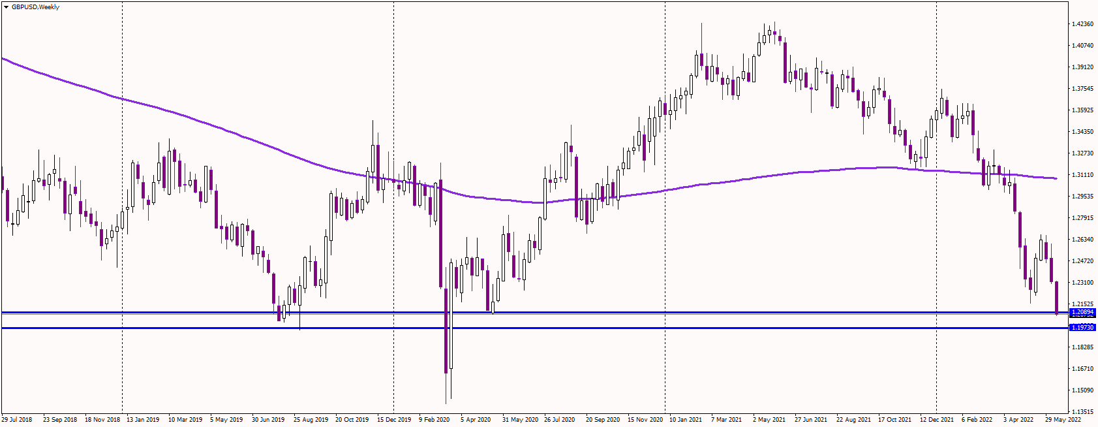This screenshot has width=1098, height=427.
Task: Click the 20 Oct 2019 date label
Action: tap(352, 420)
